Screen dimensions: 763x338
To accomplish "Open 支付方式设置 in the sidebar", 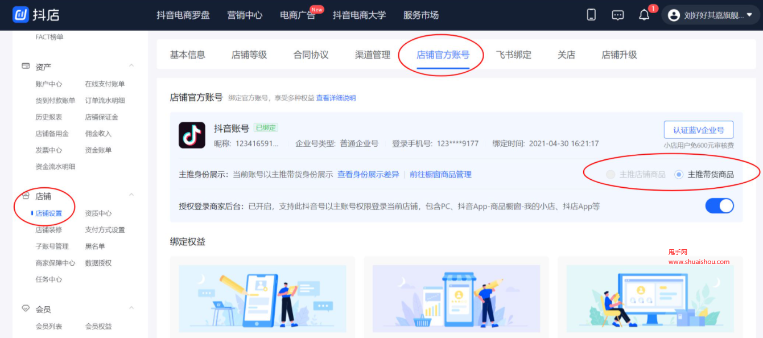I will 105,230.
